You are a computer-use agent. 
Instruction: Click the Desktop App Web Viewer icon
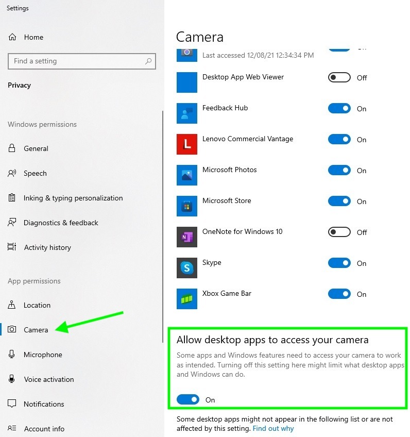(x=187, y=82)
